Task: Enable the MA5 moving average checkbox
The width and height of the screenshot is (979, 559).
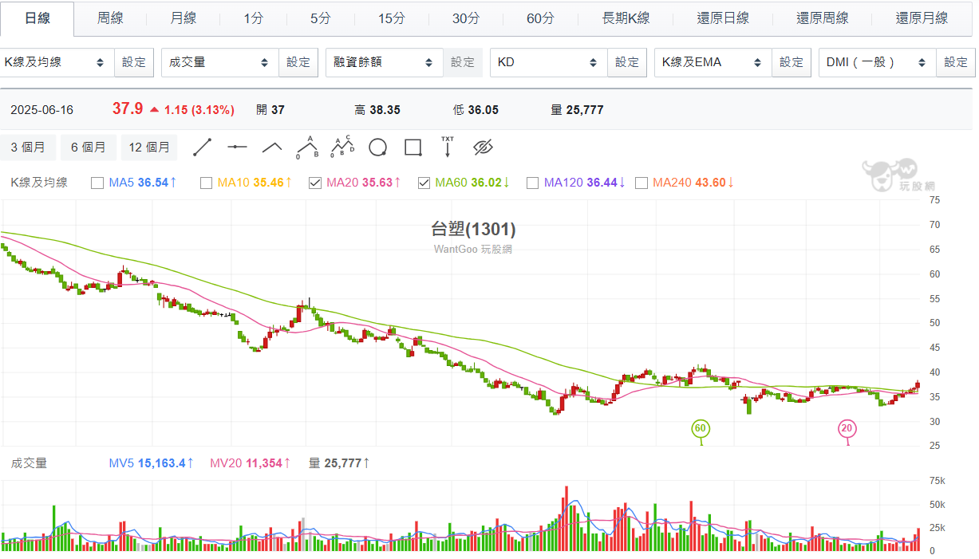Action: coord(97,183)
